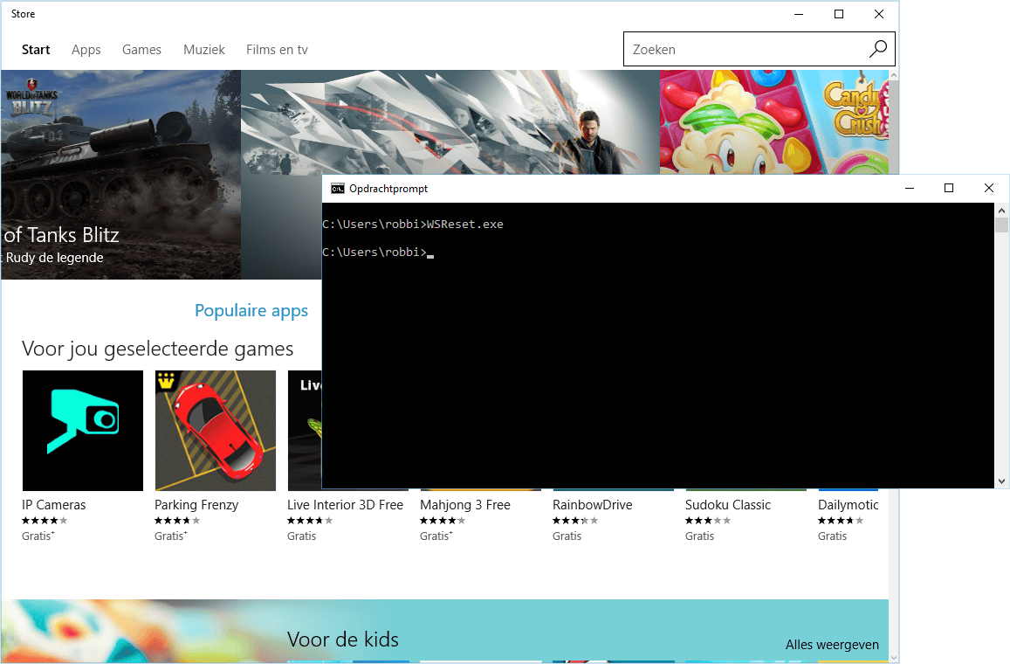Screen dimensions: 1010x664
Task: Click the Mahjong 3 Free title
Action: click(465, 505)
